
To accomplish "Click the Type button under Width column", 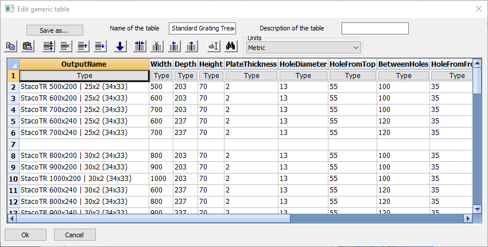I will [x=161, y=76].
